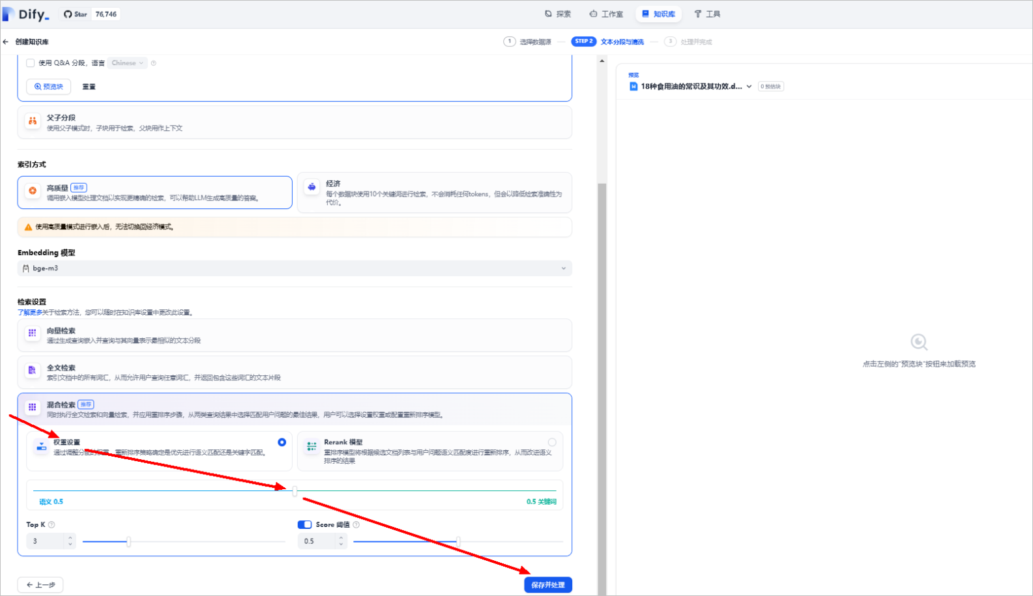Select the Rerank 模型 radio button
This screenshot has width=1033, height=596.
552,442
